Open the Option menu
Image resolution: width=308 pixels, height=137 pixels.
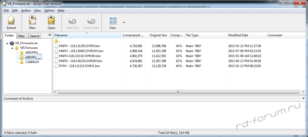49,11
